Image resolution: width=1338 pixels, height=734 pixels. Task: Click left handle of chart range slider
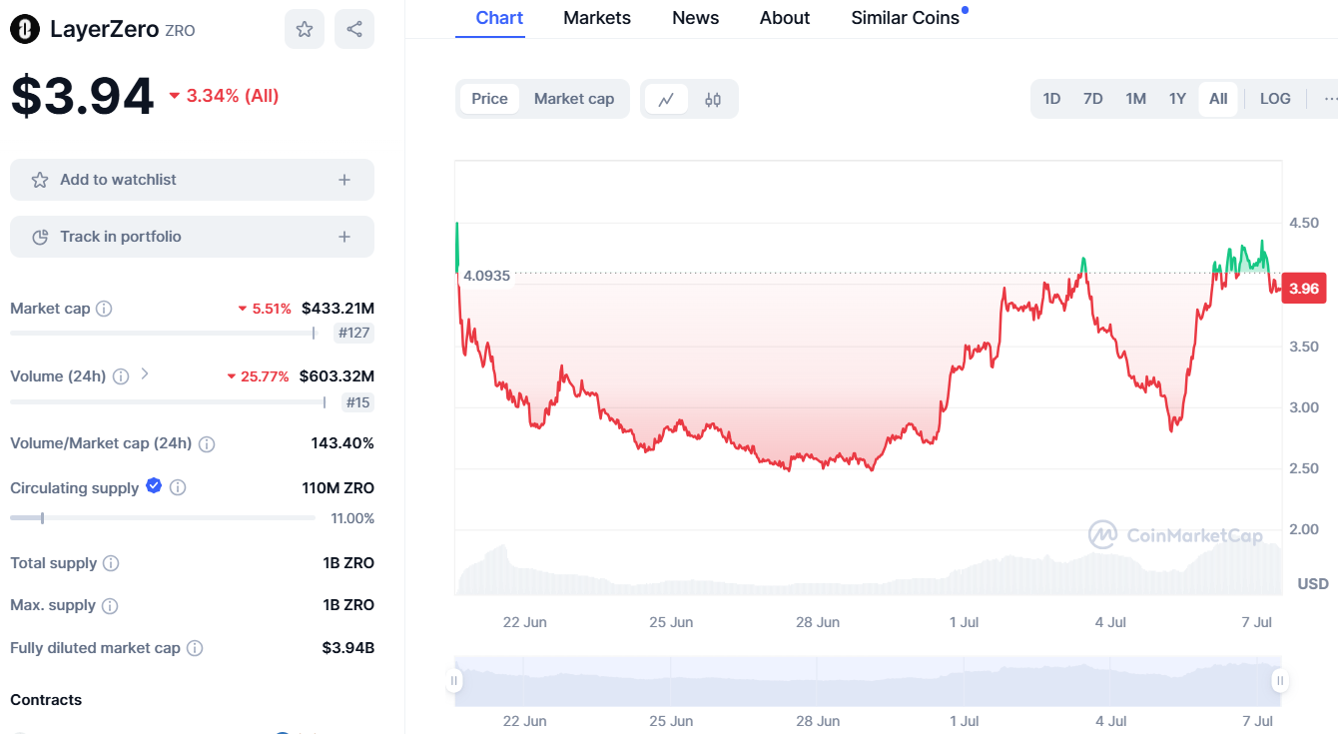[454, 681]
